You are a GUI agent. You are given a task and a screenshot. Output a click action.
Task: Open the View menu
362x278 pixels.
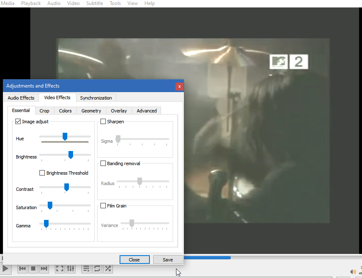132,3
